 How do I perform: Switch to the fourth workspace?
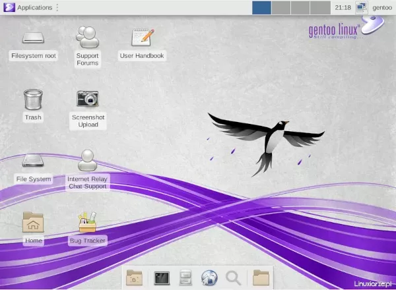pos(319,7)
